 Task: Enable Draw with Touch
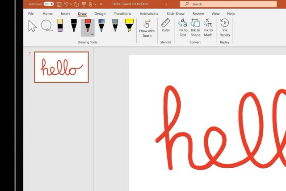coord(147,28)
